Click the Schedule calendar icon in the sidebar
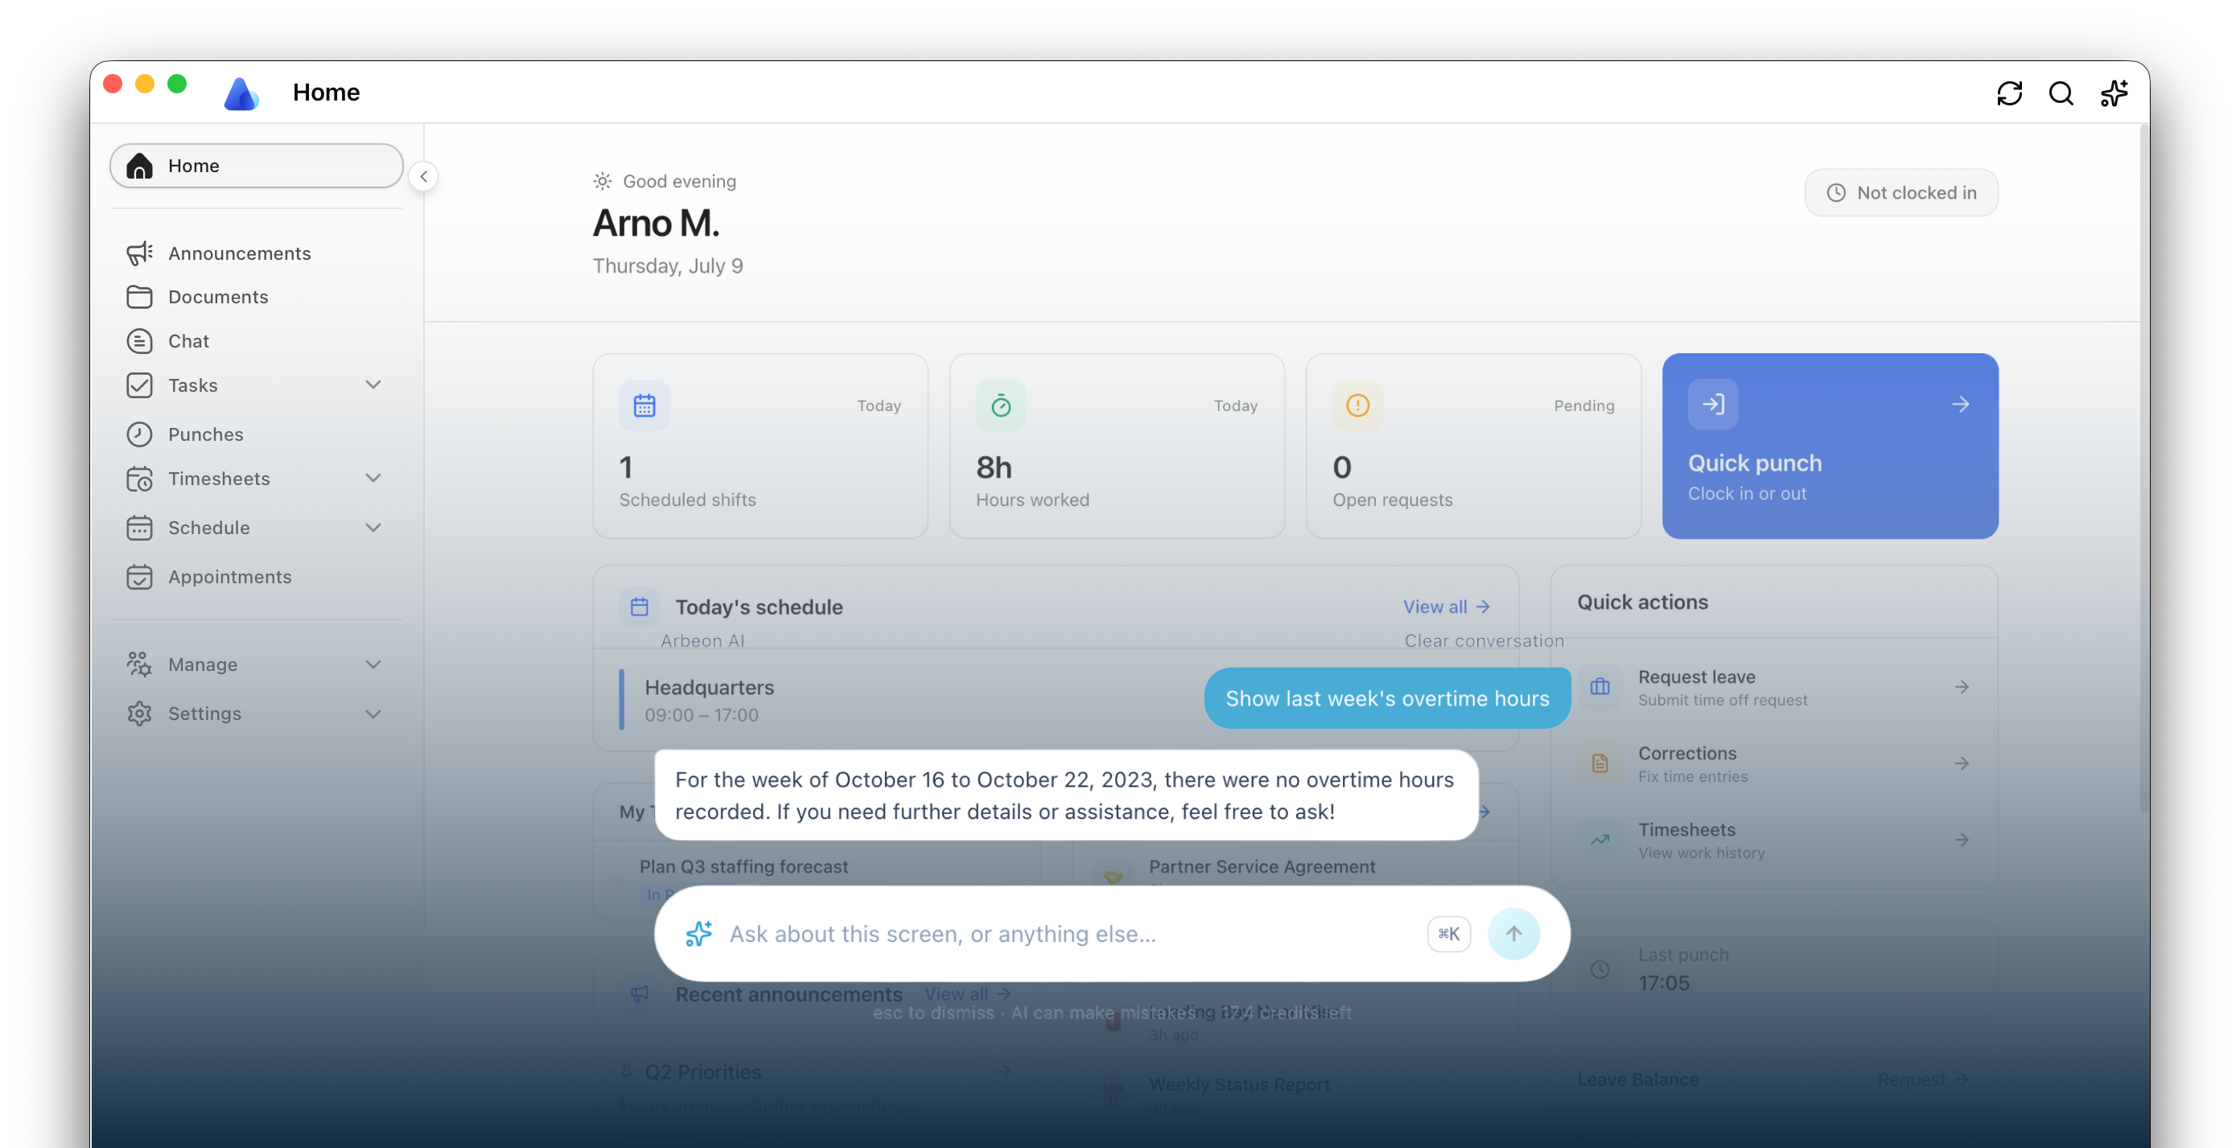 tap(139, 528)
